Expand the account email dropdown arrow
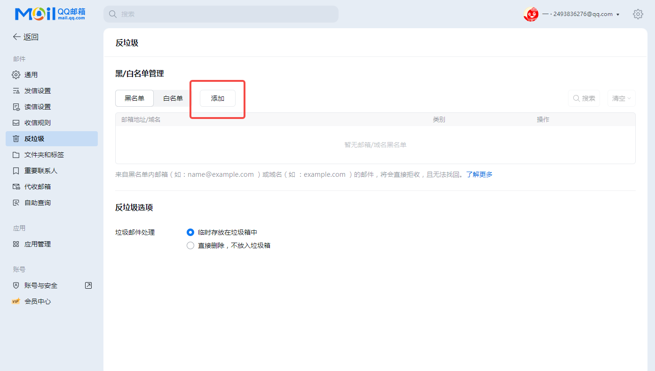Image resolution: width=655 pixels, height=371 pixels. pos(618,15)
